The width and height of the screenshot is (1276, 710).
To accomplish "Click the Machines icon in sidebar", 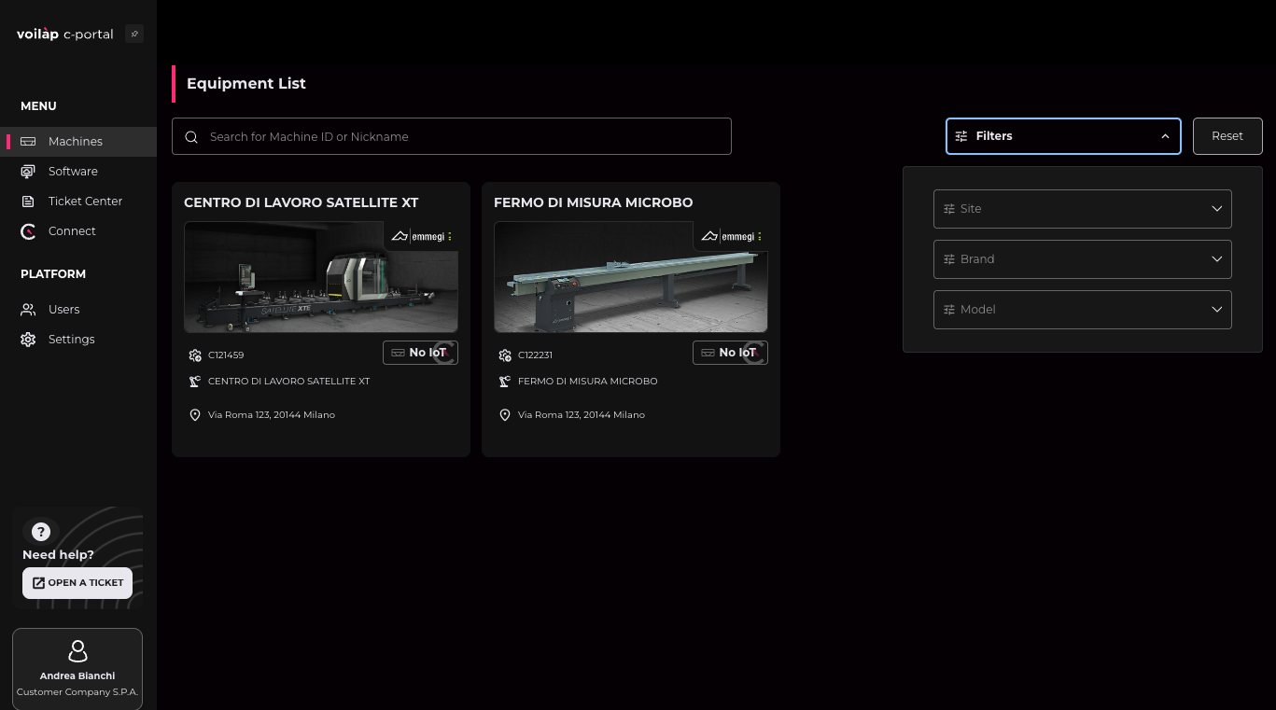I will (x=28, y=142).
